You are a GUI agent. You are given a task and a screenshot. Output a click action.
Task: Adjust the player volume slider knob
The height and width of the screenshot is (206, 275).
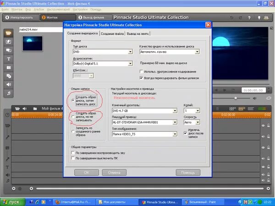(x=236, y=98)
